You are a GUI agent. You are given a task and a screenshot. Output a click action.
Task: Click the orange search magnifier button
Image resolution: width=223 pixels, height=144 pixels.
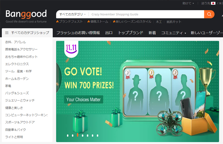click(x=209, y=14)
